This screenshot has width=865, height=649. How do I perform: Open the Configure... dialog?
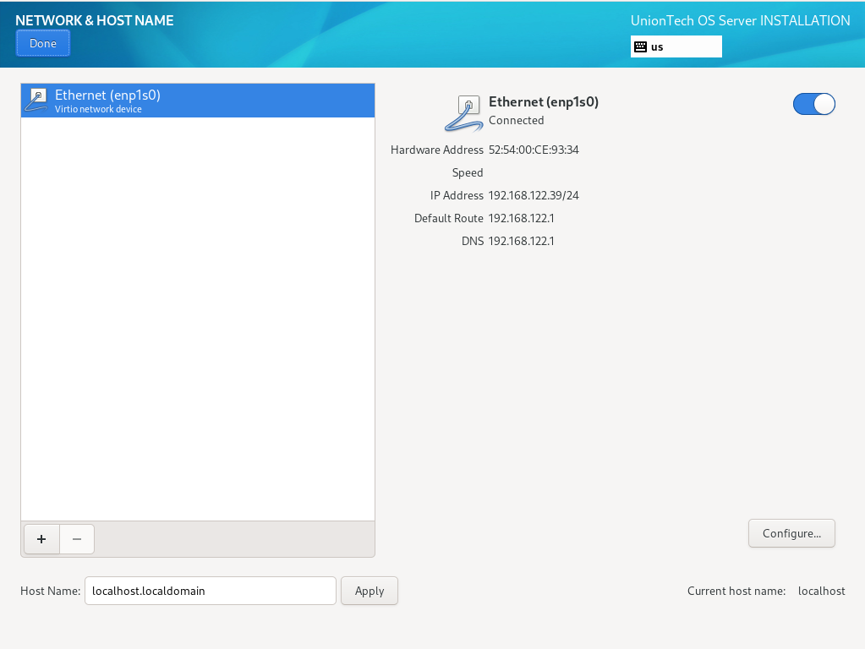pos(791,533)
